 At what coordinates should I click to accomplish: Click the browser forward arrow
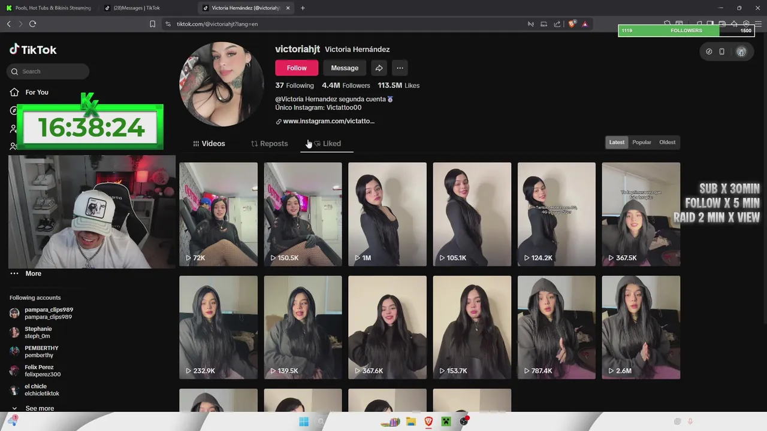(20, 24)
